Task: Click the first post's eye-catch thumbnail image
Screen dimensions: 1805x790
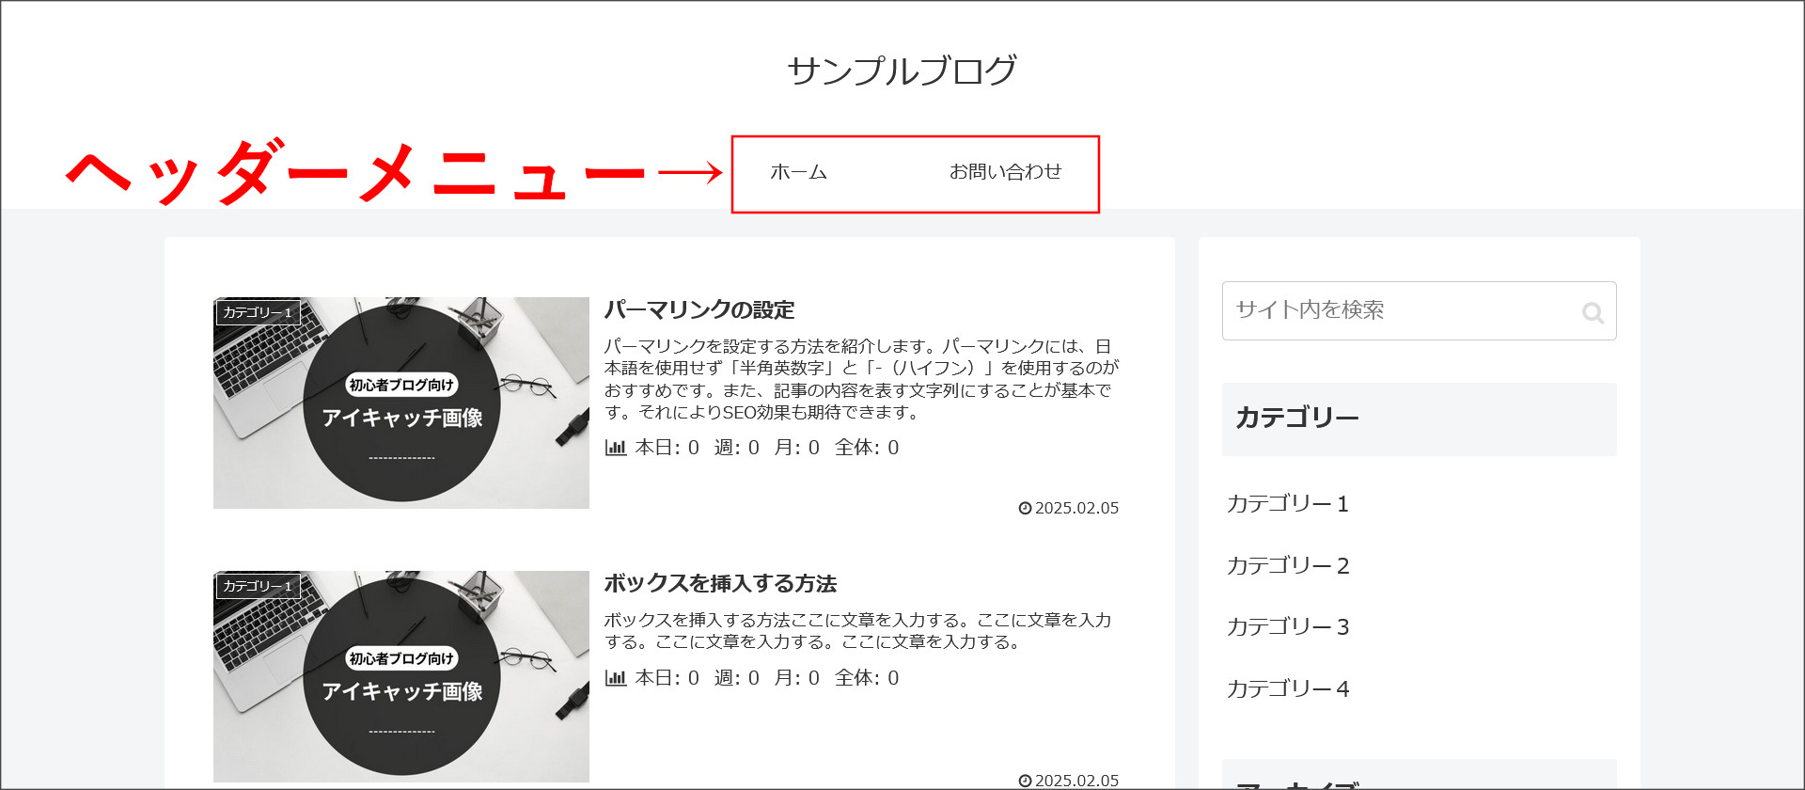Action: click(x=401, y=403)
